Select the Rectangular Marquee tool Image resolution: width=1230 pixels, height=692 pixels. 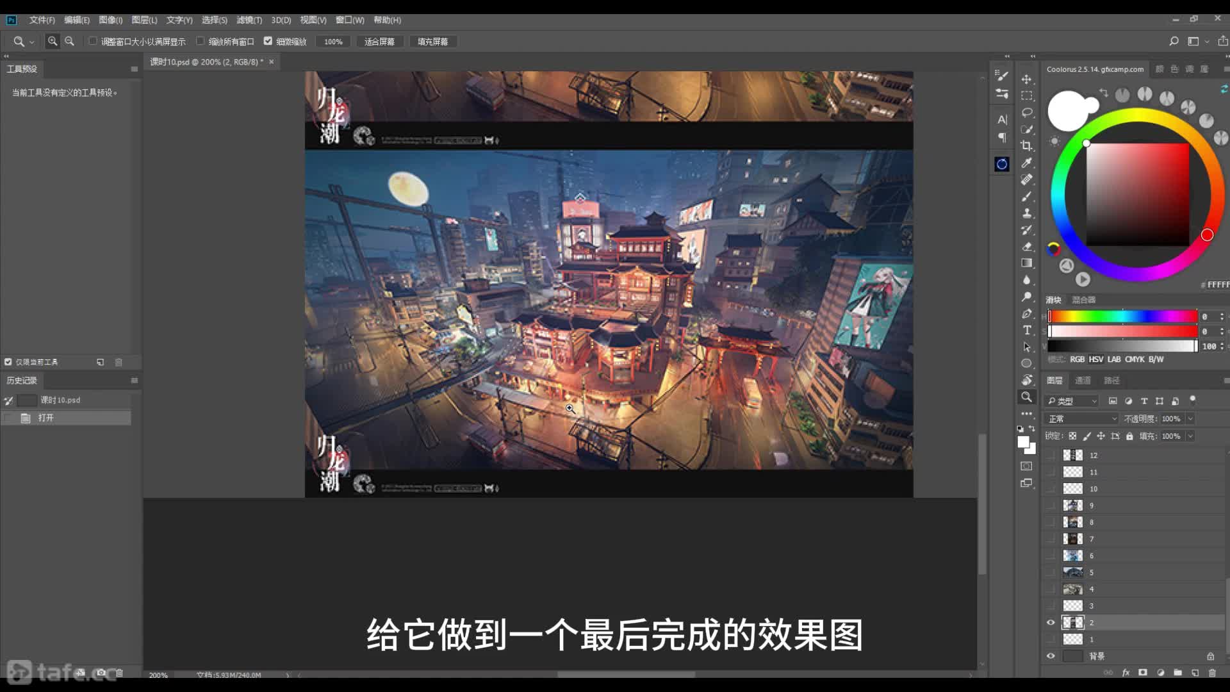point(1026,96)
